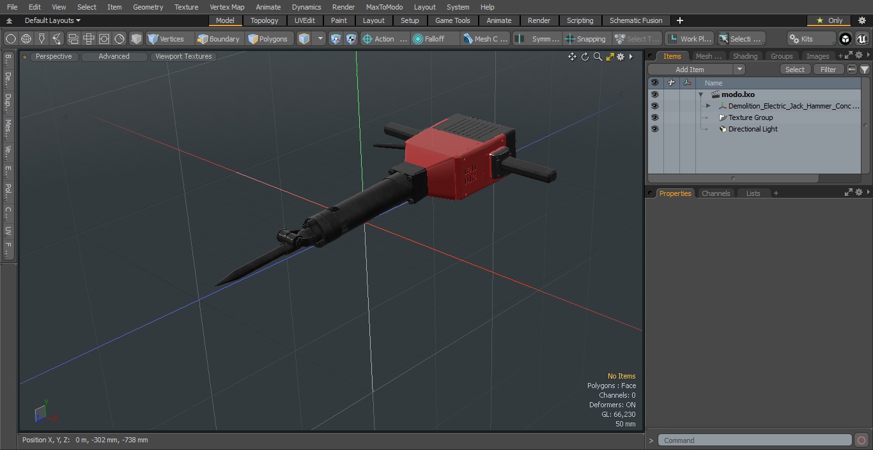
Task: Select the pen-tip tool icon
Action: [42, 39]
